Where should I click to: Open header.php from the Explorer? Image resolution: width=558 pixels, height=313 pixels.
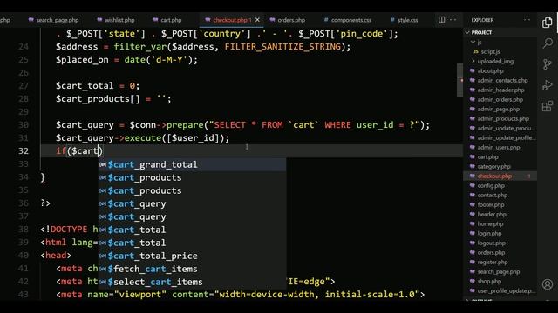[x=500, y=215]
